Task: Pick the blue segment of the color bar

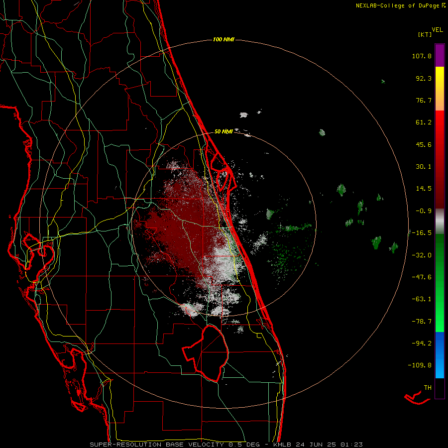Action: click(440, 355)
